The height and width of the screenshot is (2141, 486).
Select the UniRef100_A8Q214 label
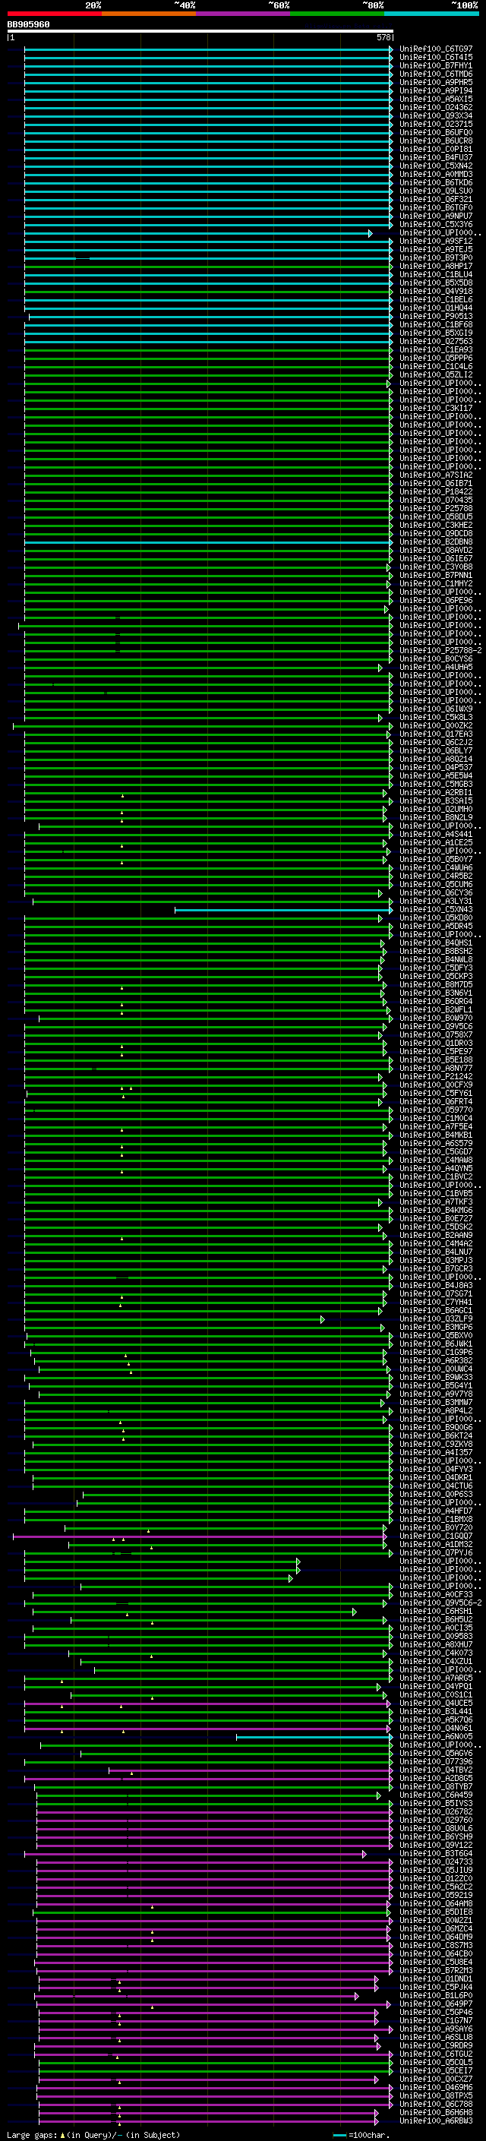[436, 759]
